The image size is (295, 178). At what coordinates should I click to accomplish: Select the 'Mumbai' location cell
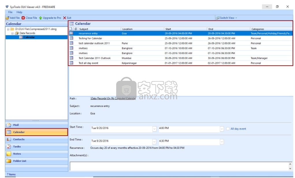pyautogui.click(x=127, y=58)
